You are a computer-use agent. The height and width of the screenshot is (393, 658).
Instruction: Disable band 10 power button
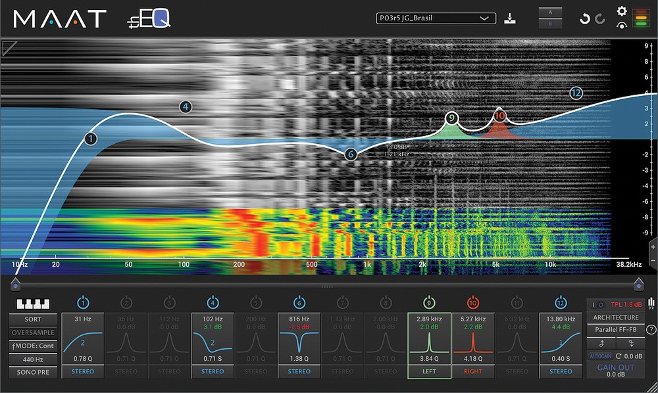tap(472, 302)
